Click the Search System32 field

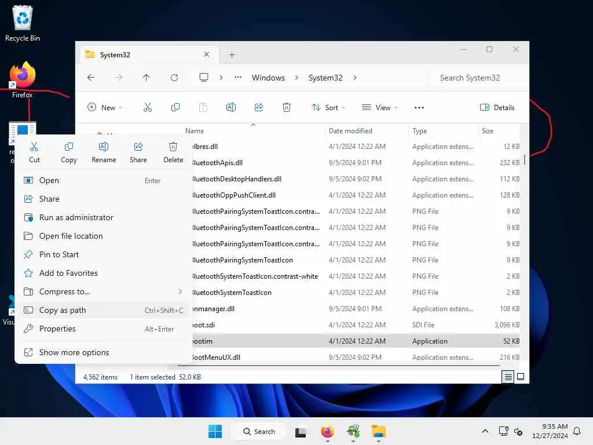479,78
